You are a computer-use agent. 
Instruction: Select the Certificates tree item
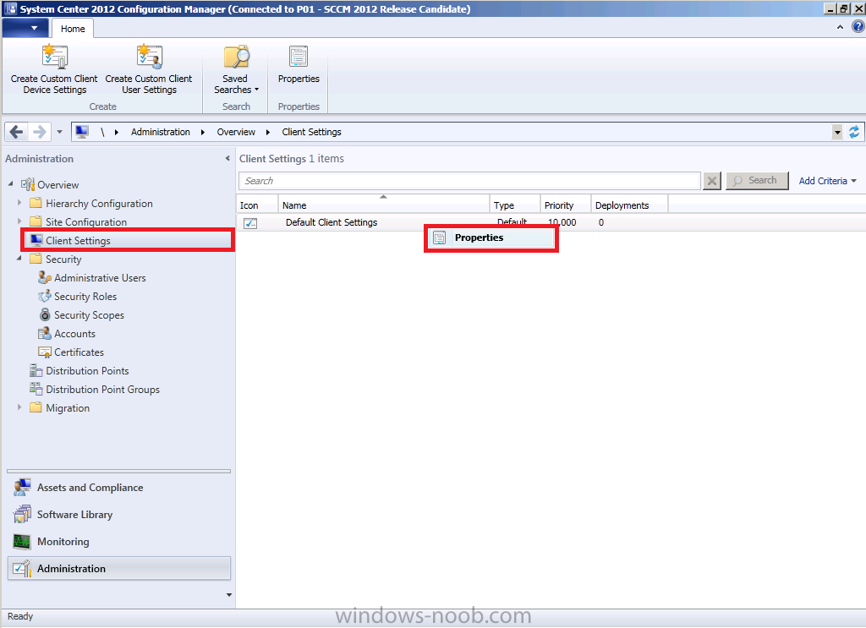(x=79, y=352)
